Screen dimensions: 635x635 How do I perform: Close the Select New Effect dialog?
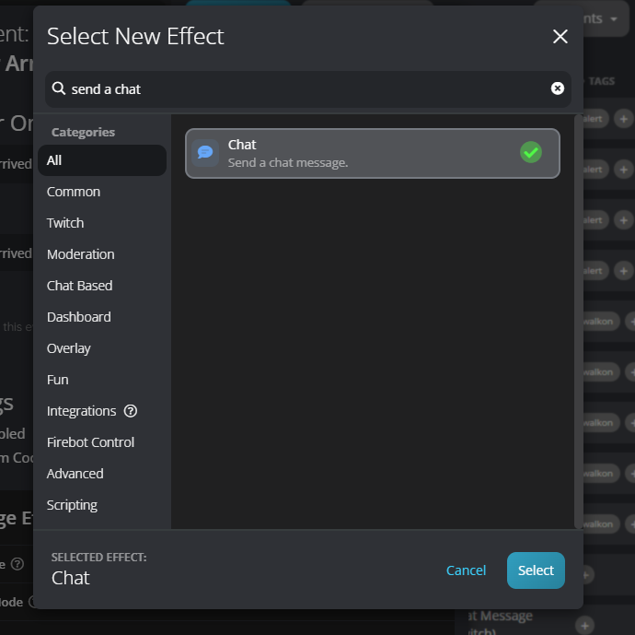point(560,37)
